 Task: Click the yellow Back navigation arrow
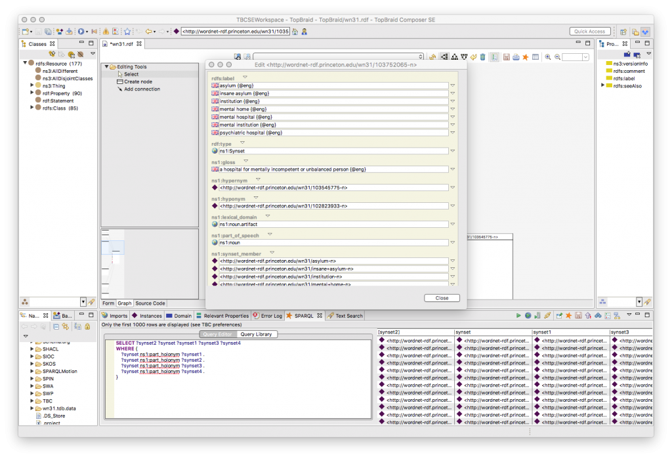tap(148, 32)
